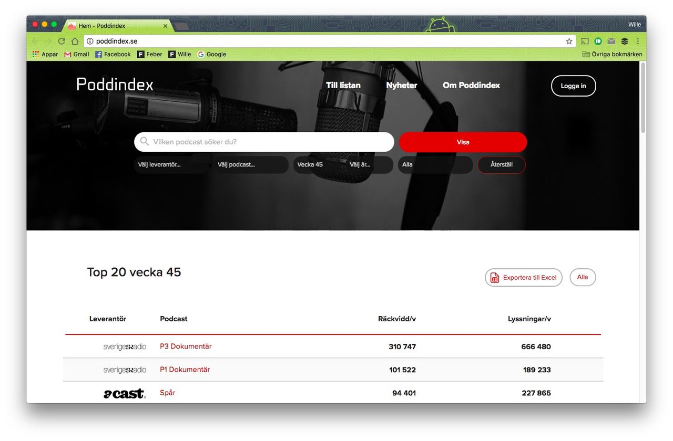This screenshot has width=673, height=441.
Task: Click the red Visa button
Action: [x=463, y=142]
